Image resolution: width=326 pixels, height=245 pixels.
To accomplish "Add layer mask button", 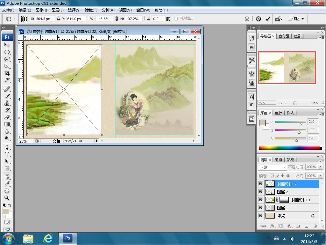I will coord(281,226).
